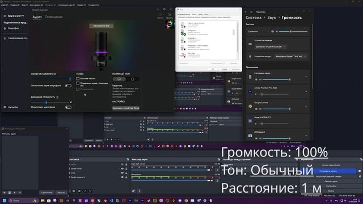Undock the Микшер звука panel icon
The width and height of the screenshot is (363, 204).
[219, 160]
